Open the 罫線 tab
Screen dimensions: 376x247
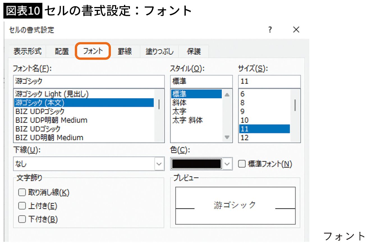(125, 51)
